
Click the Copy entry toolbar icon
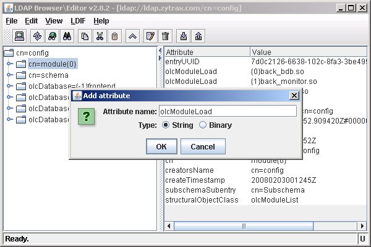pyautogui.click(x=85, y=36)
